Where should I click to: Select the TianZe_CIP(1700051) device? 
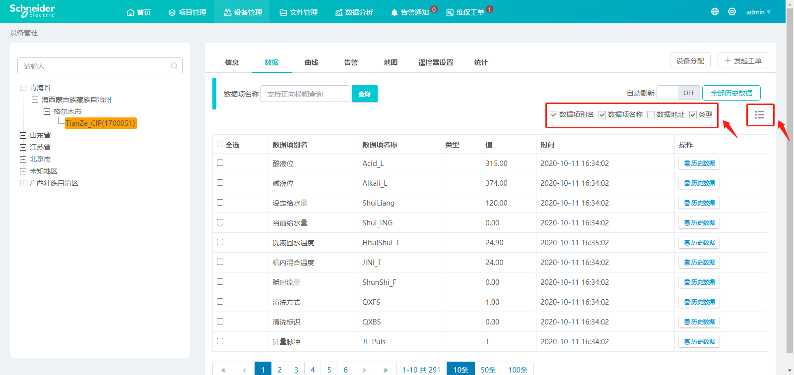(100, 123)
